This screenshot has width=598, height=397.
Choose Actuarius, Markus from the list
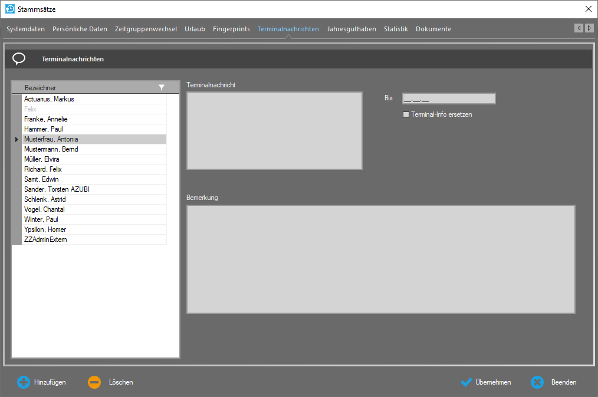[x=49, y=99]
